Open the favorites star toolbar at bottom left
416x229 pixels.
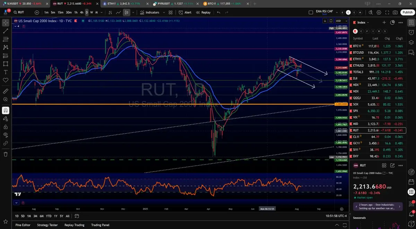(x=6, y=221)
